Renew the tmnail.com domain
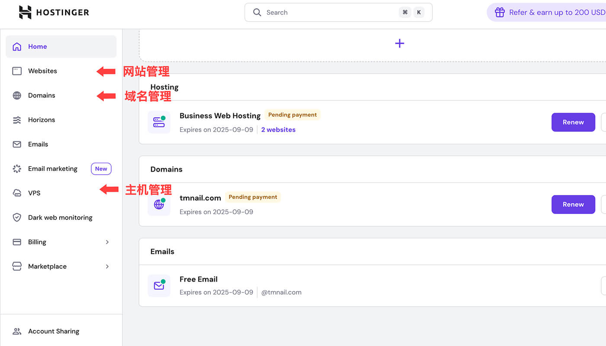The image size is (606, 346). click(573, 205)
